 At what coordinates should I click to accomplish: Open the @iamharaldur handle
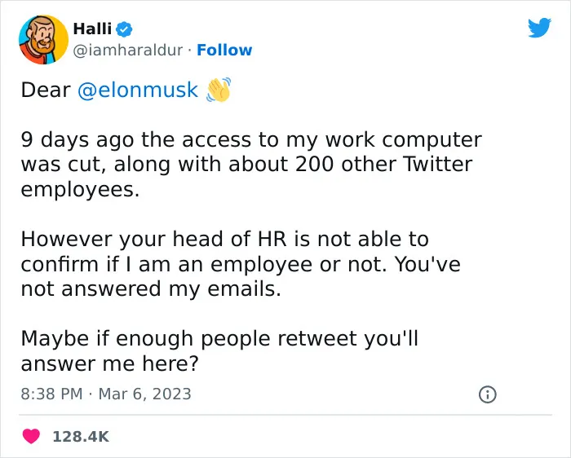pos(128,51)
